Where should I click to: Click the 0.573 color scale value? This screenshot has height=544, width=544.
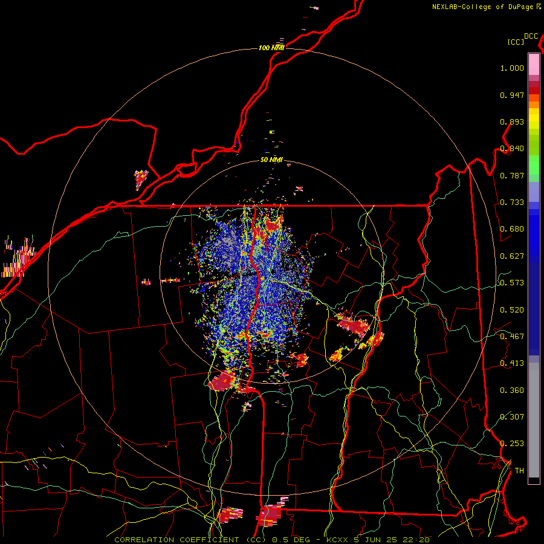(512, 283)
